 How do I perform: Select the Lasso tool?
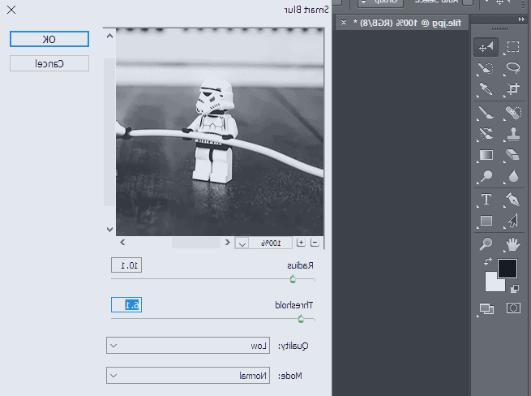pos(512,68)
